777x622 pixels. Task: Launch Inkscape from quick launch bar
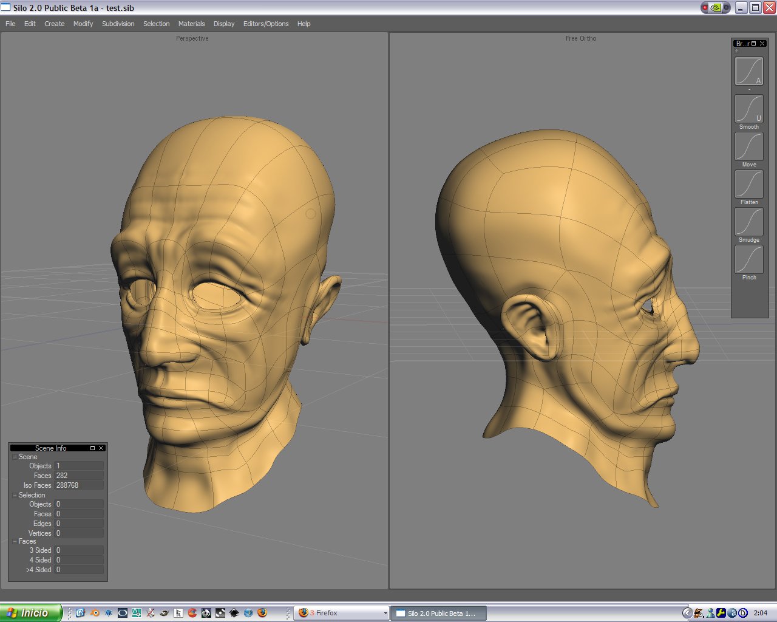click(x=234, y=613)
